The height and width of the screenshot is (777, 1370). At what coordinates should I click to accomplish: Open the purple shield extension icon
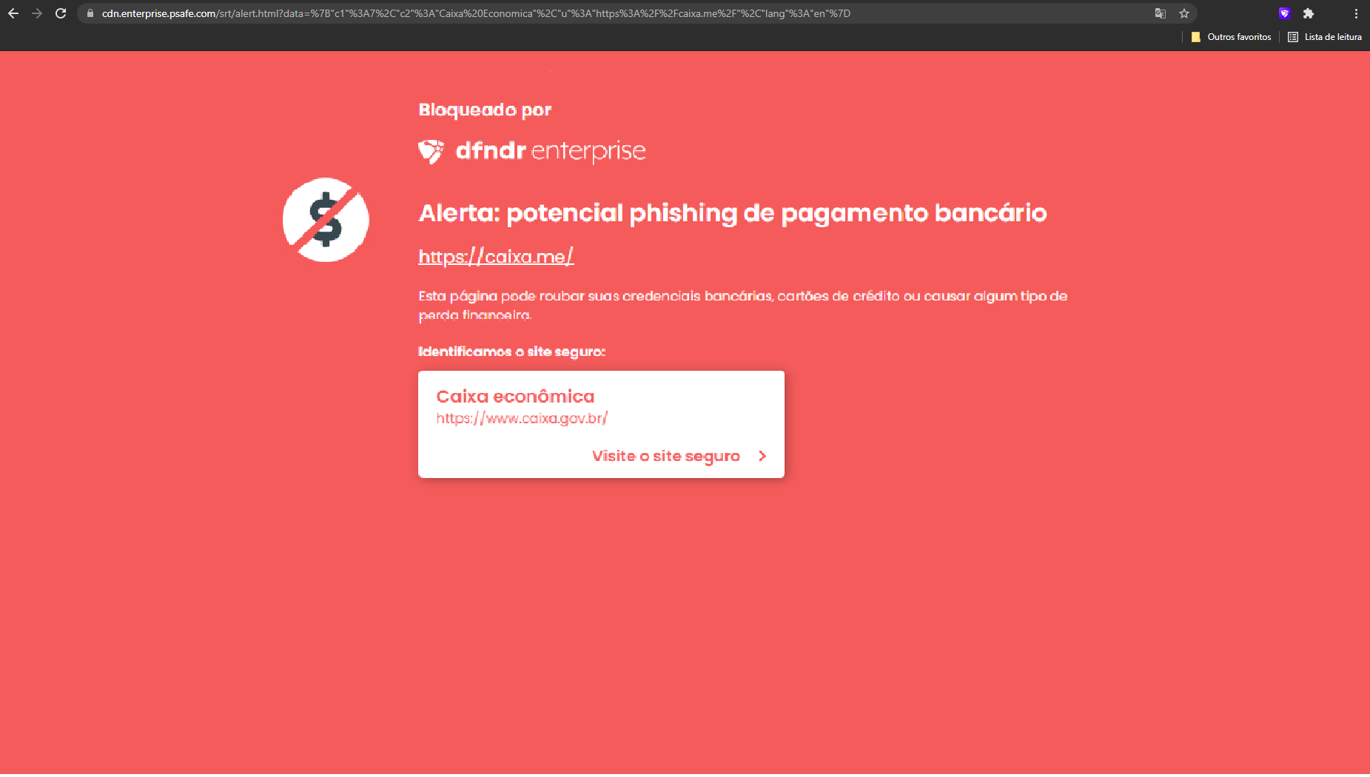click(1284, 13)
